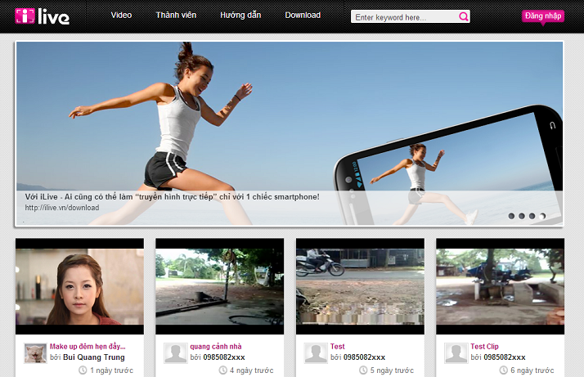This screenshot has height=377, width=584.
Task: Open the Test Clip title link
Action: [x=484, y=347]
